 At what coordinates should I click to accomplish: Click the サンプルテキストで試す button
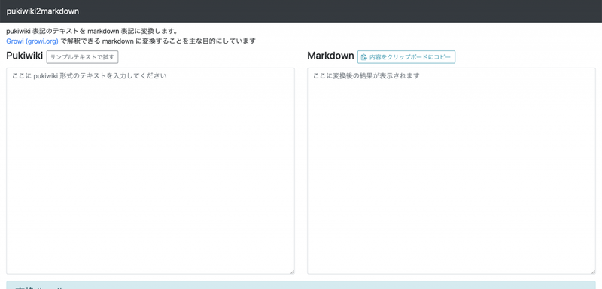tap(82, 57)
